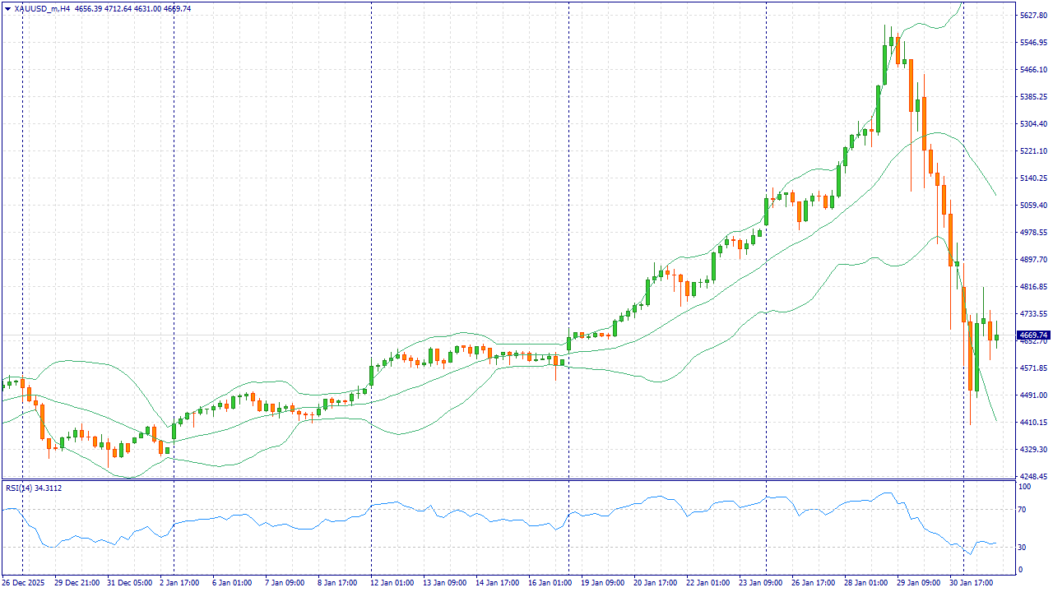This screenshot has height=592, width=1053.
Task: Click the RSI 100 level label
Action: (x=1026, y=488)
